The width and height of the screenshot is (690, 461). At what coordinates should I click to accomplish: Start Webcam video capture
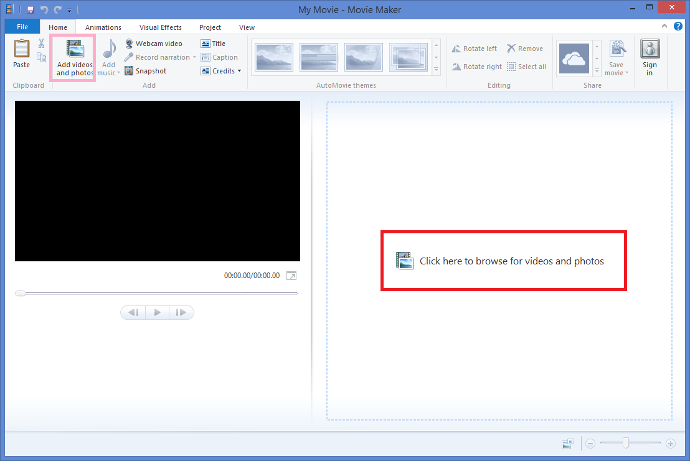154,44
